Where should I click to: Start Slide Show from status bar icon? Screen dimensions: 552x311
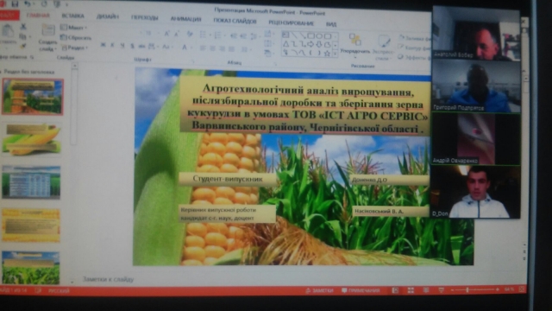point(441,290)
